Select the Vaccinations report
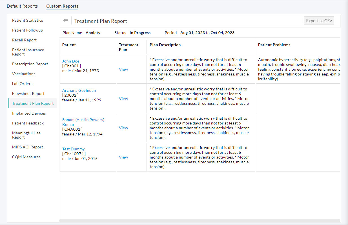The width and height of the screenshot is (348, 225). coord(24,74)
